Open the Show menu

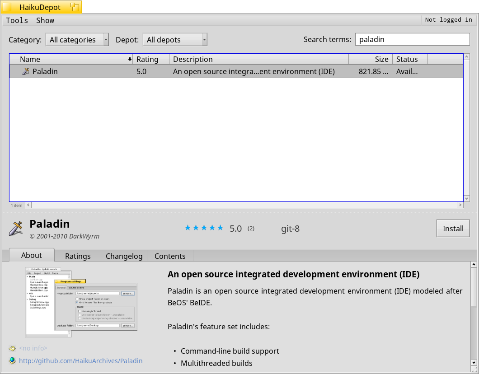click(45, 20)
